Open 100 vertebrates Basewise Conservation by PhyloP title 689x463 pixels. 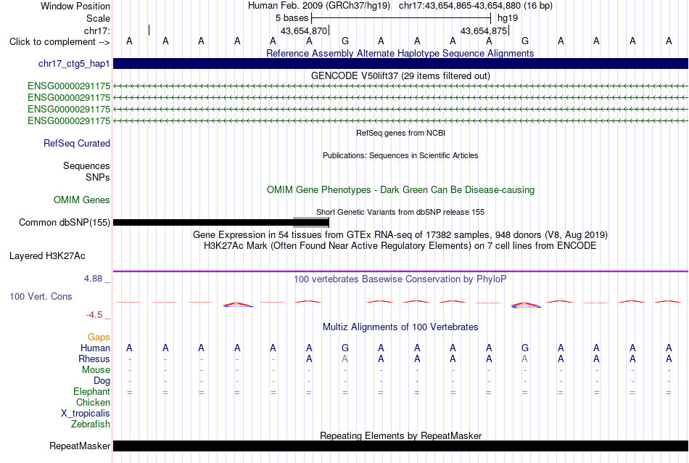pos(400,279)
